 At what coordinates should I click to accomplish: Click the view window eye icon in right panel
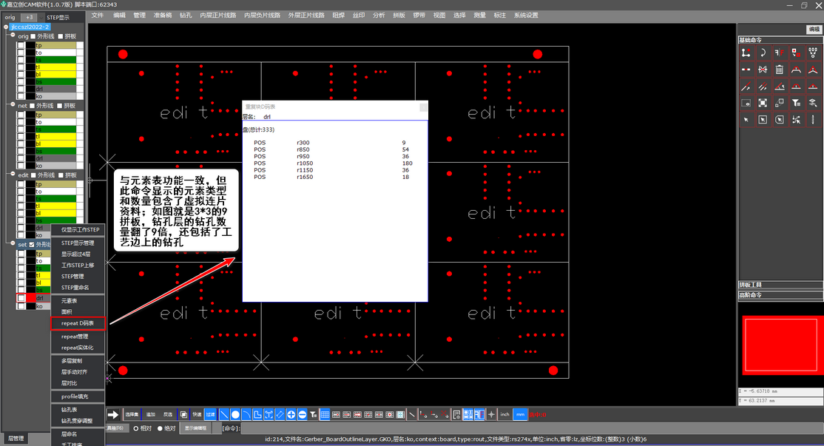[746, 103]
